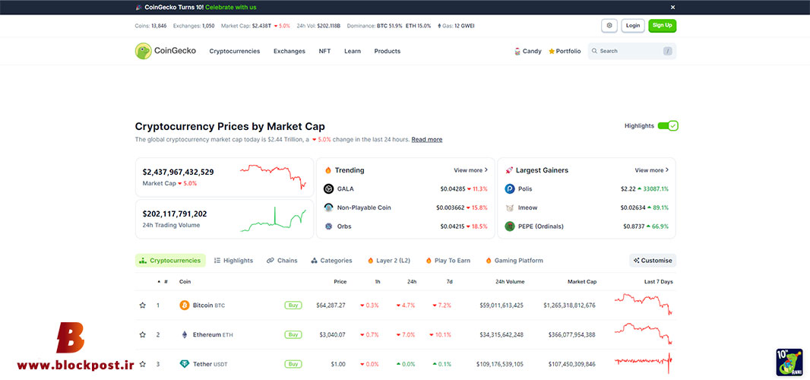Follow the Read more link
The image size is (810, 380).
[427, 140]
